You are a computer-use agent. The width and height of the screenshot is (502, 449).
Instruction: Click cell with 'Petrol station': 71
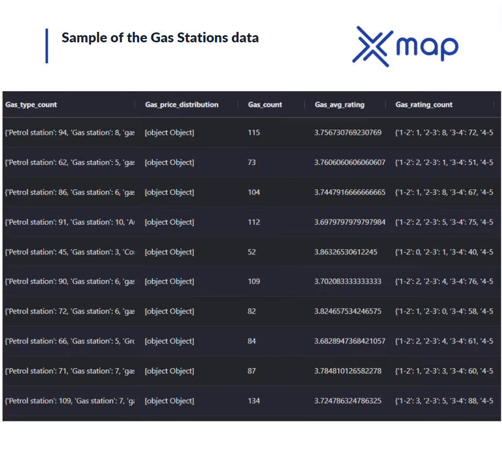point(70,371)
